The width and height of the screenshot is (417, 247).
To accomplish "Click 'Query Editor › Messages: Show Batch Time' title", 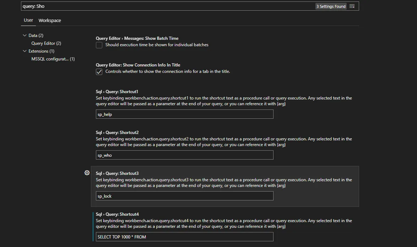I will pyautogui.click(x=137, y=38).
